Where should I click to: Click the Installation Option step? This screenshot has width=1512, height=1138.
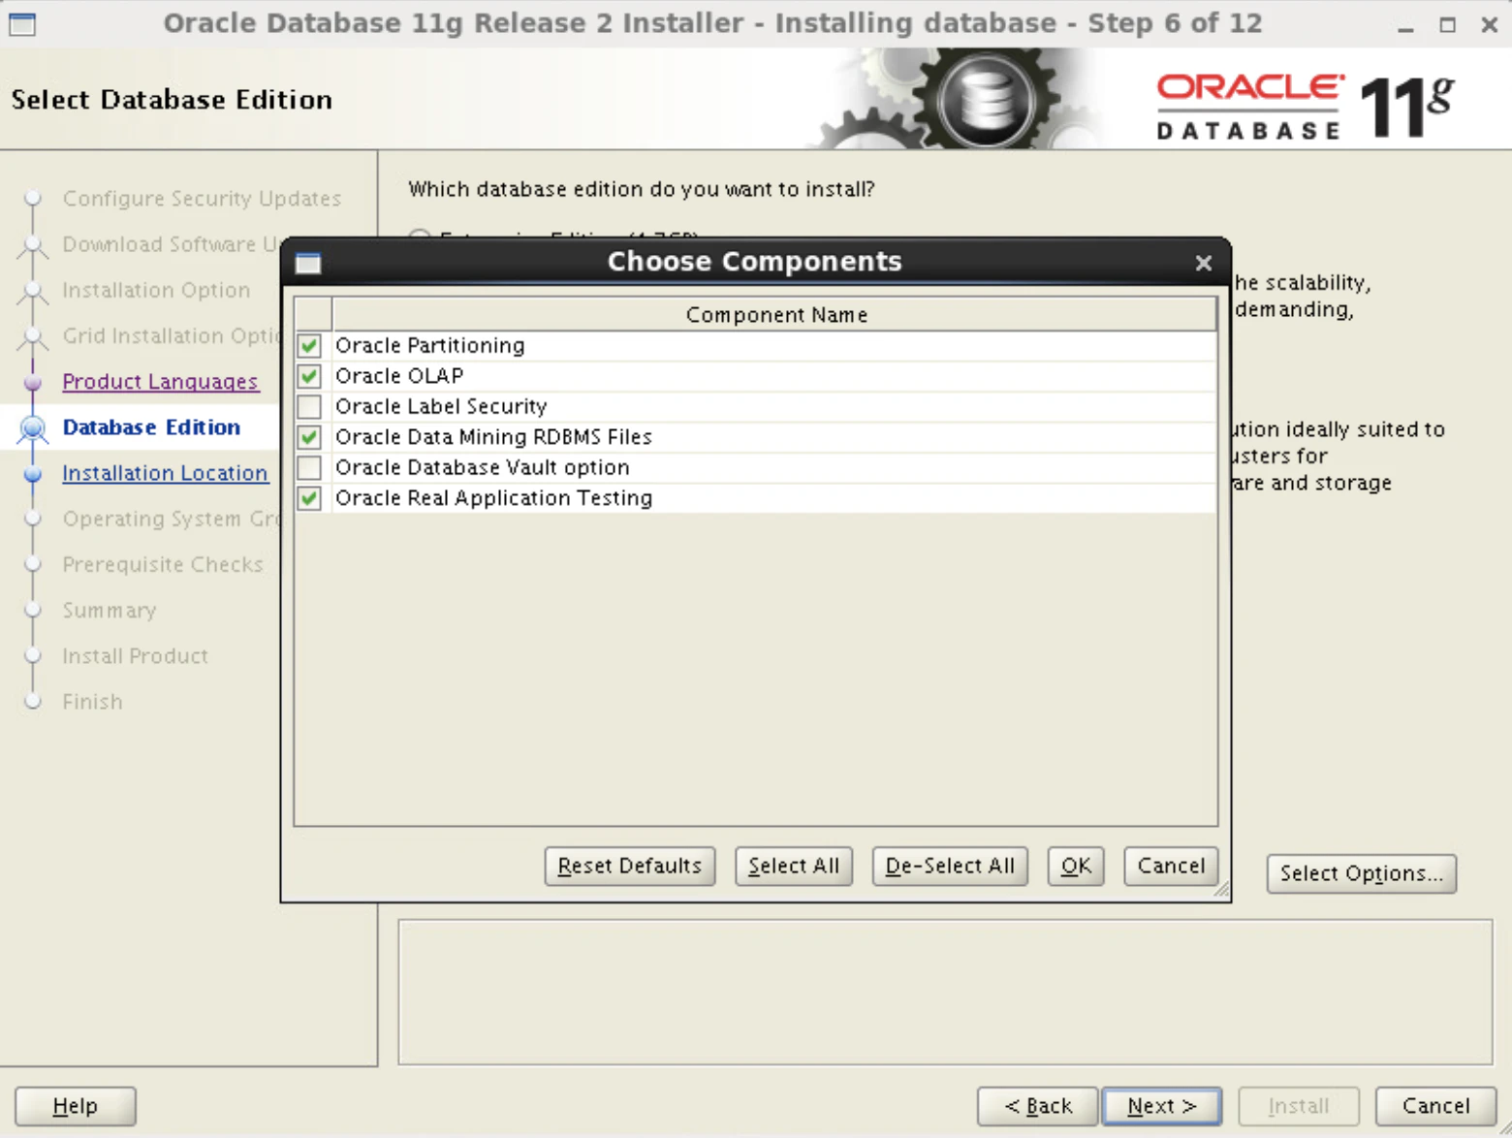coord(156,290)
